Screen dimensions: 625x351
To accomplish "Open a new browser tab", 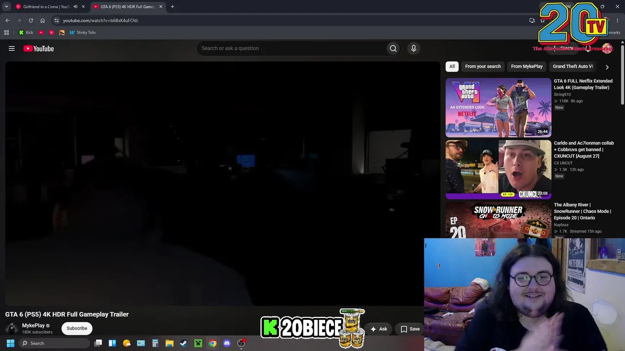I will pos(172,7).
